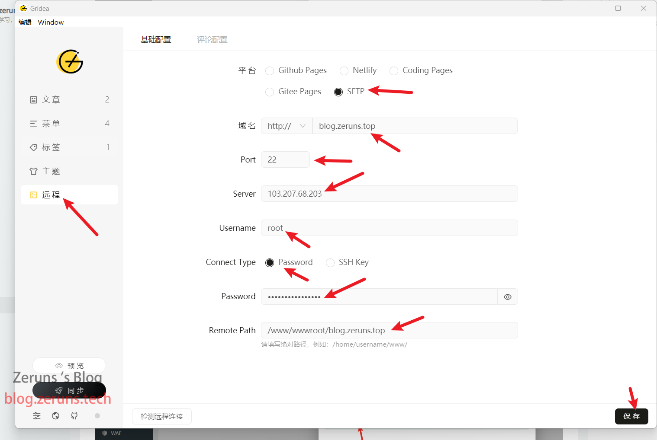Choose Password as connect type
657x440 pixels.
click(289, 262)
